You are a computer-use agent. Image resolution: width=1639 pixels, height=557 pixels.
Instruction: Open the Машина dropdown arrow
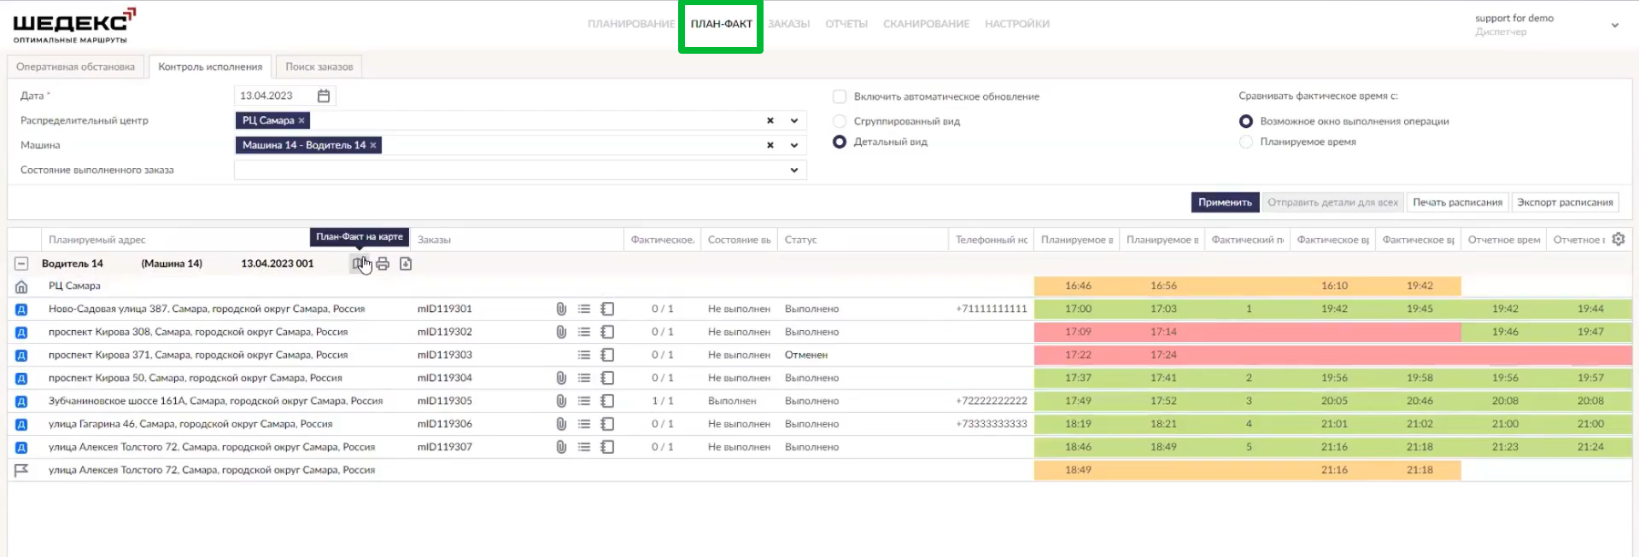[793, 146]
